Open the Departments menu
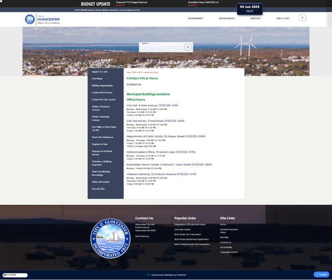Image resolution: width=332 pixels, height=280 pixels. (x=226, y=19)
